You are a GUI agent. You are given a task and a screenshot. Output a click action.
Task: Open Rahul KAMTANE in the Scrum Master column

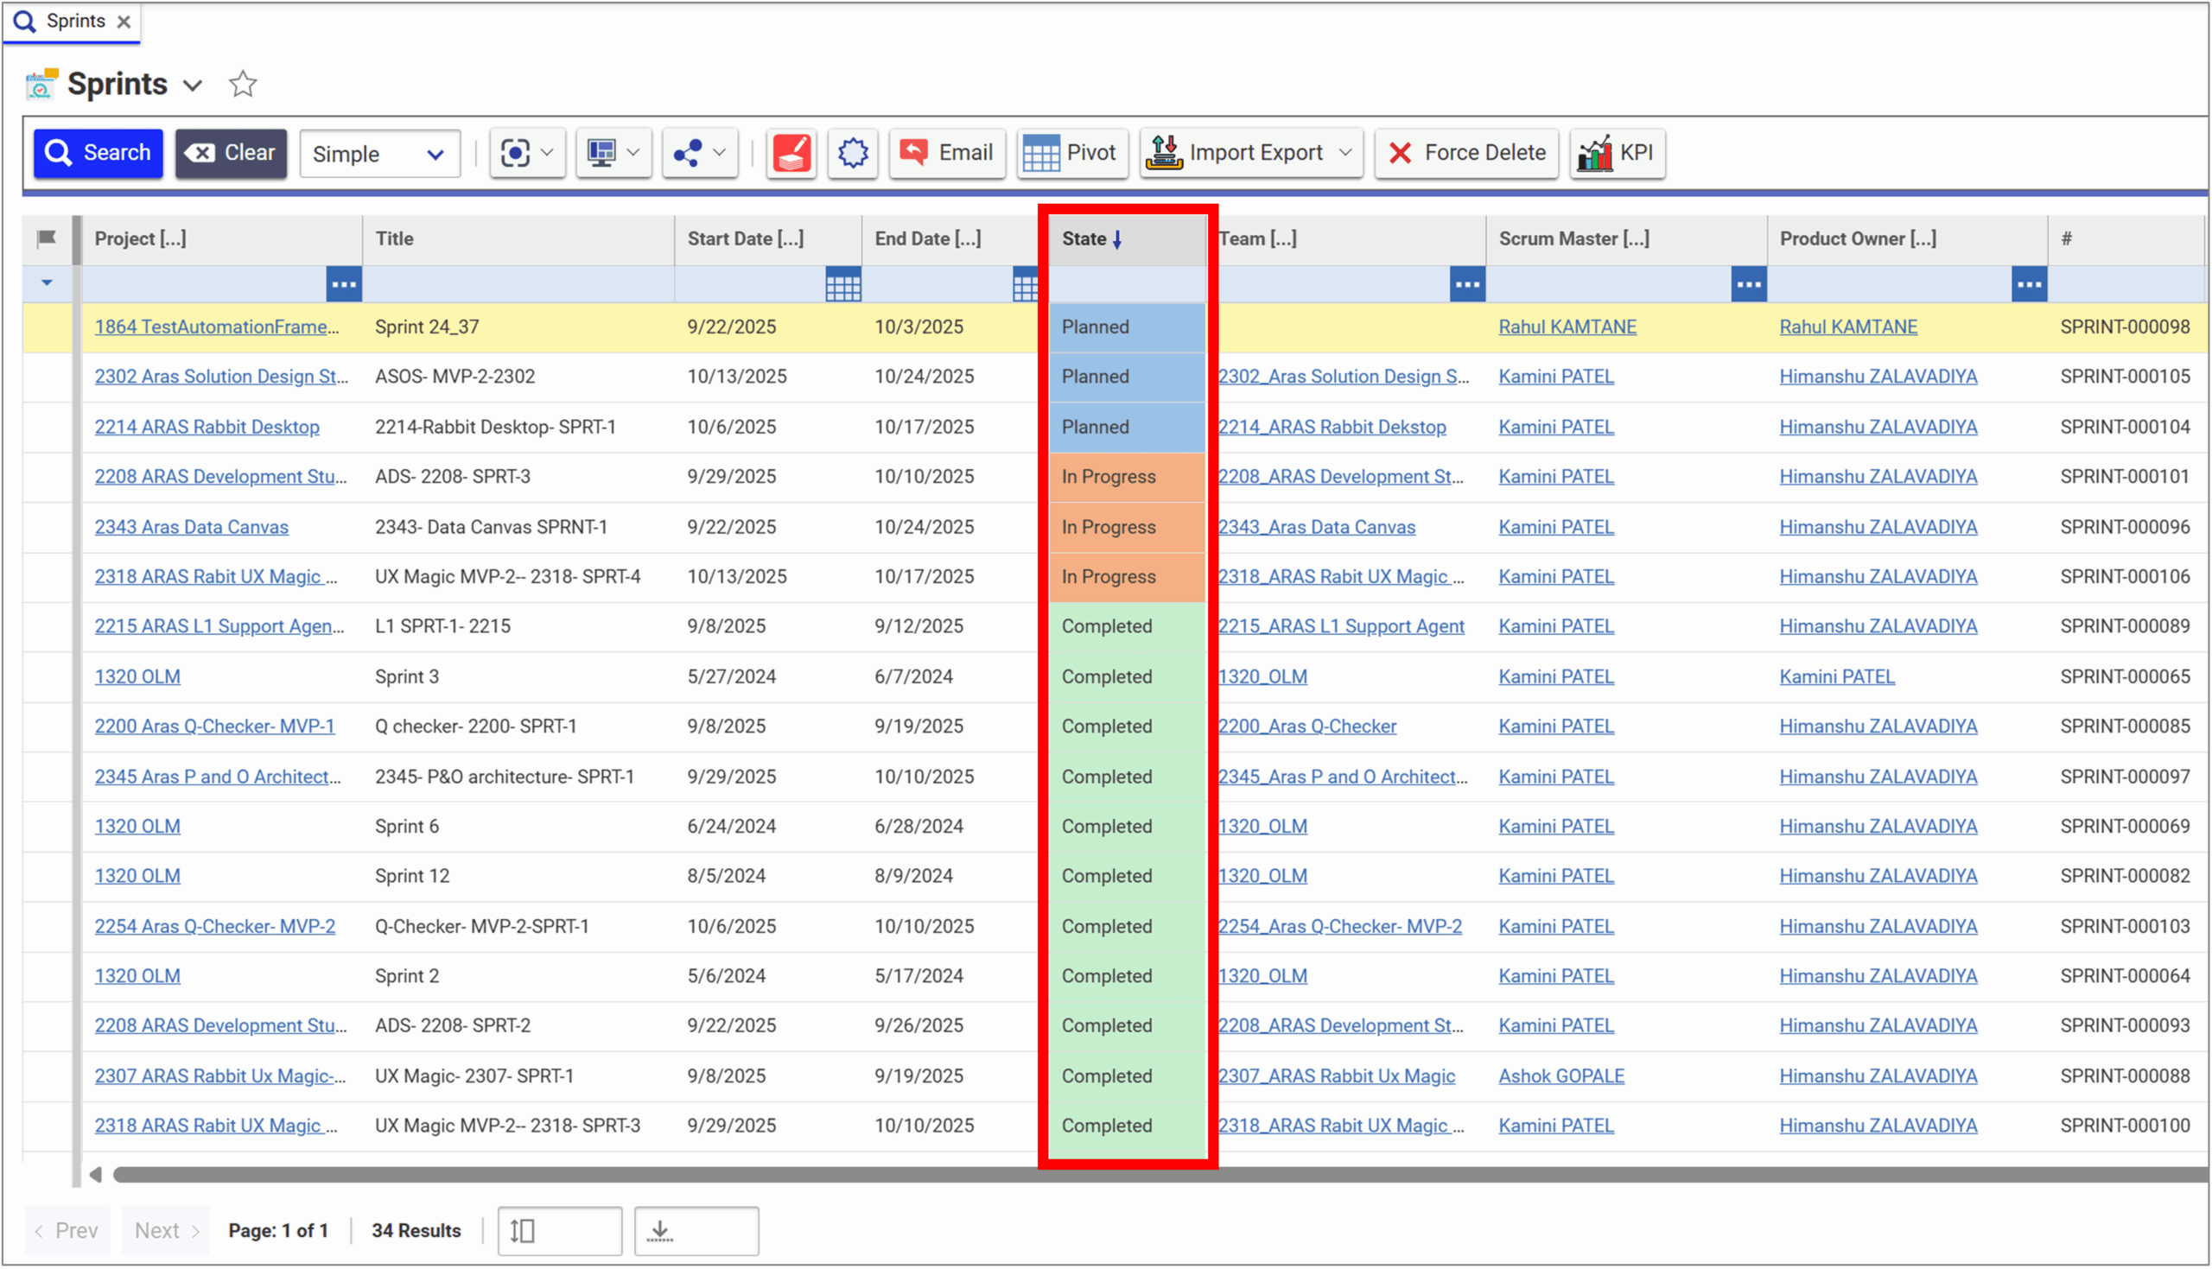1567,327
